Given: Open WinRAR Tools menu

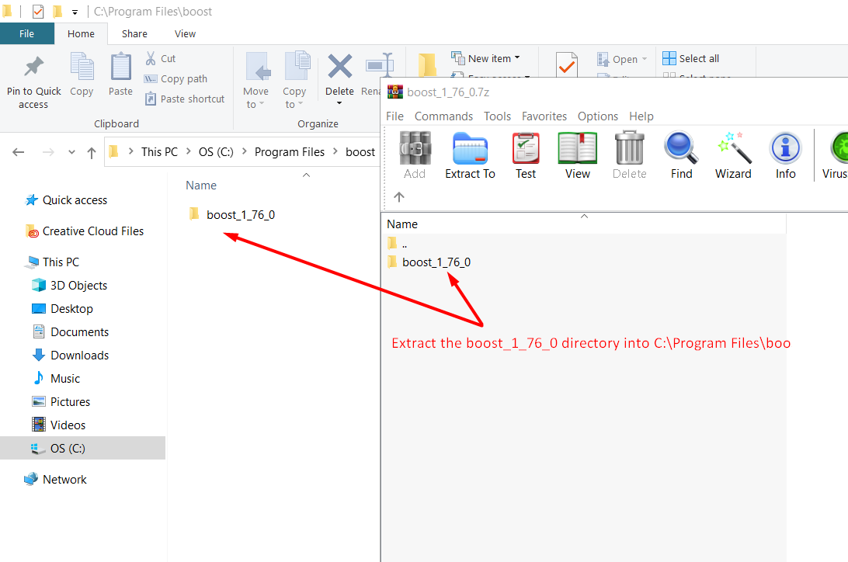Looking at the screenshot, I should click(x=497, y=116).
